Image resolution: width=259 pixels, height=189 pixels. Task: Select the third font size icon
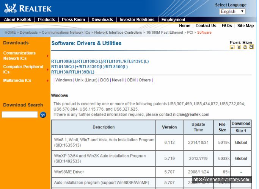(x=245, y=47)
